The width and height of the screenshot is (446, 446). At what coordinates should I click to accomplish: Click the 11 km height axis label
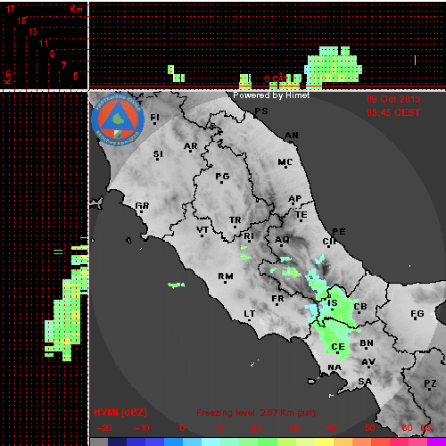44,43
